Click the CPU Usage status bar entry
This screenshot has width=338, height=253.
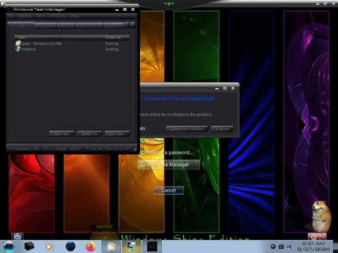click(x=61, y=149)
